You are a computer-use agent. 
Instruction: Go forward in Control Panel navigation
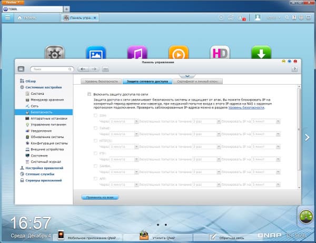point(94,69)
